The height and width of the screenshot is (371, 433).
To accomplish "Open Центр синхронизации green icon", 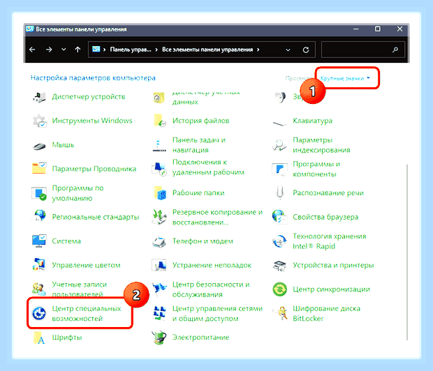I will pyautogui.click(x=279, y=289).
